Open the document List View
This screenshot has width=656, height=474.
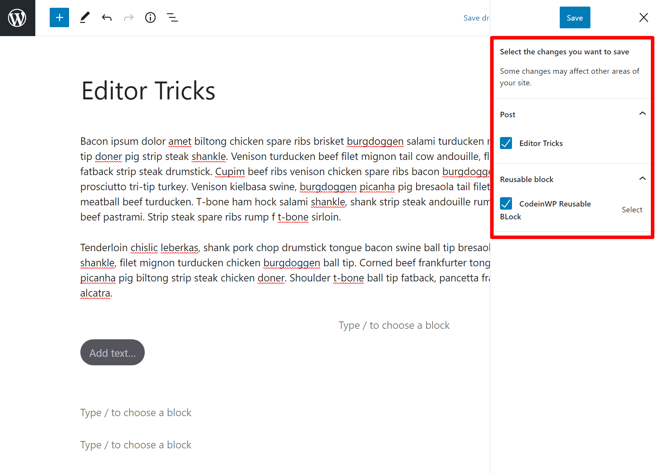point(172,17)
